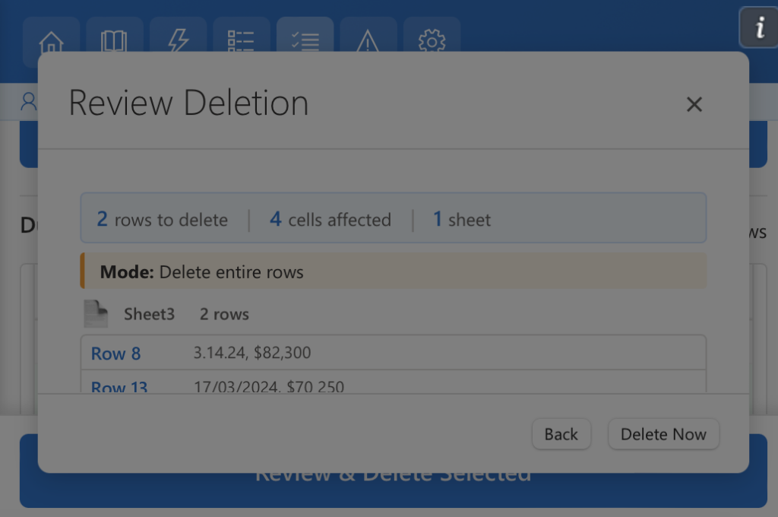Image resolution: width=778 pixels, height=517 pixels.
Task: Click the "2 rows to delete" summary
Action: (x=162, y=220)
